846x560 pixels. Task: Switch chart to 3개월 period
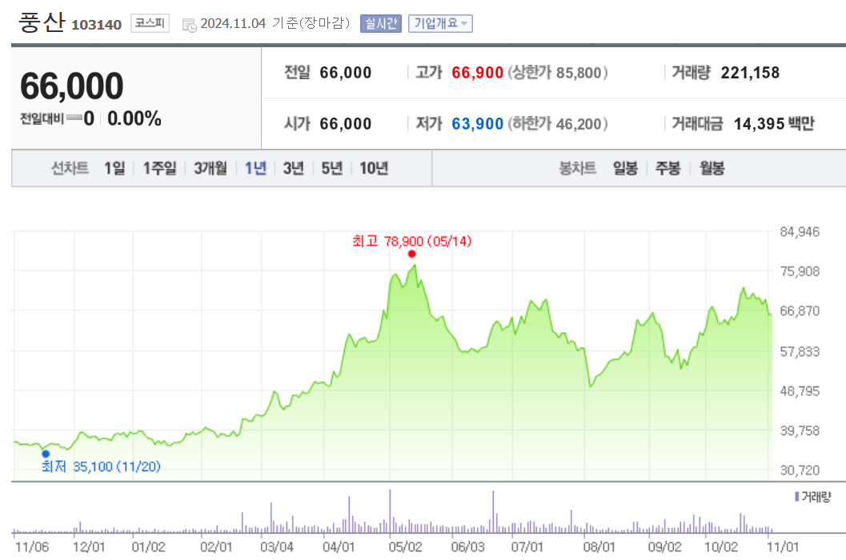[210, 168]
